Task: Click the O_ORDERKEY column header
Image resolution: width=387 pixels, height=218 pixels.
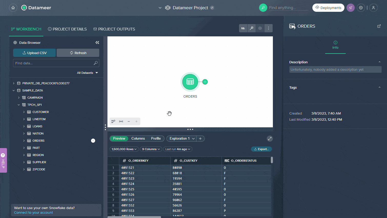Action: pyautogui.click(x=145, y=161)
